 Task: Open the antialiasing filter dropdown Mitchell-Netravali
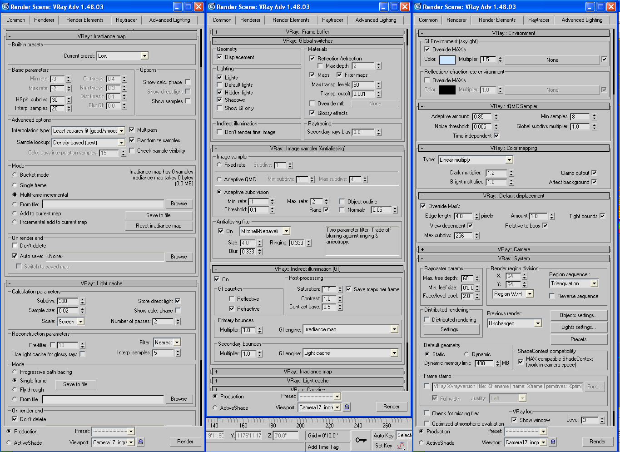tap(264, 231)
